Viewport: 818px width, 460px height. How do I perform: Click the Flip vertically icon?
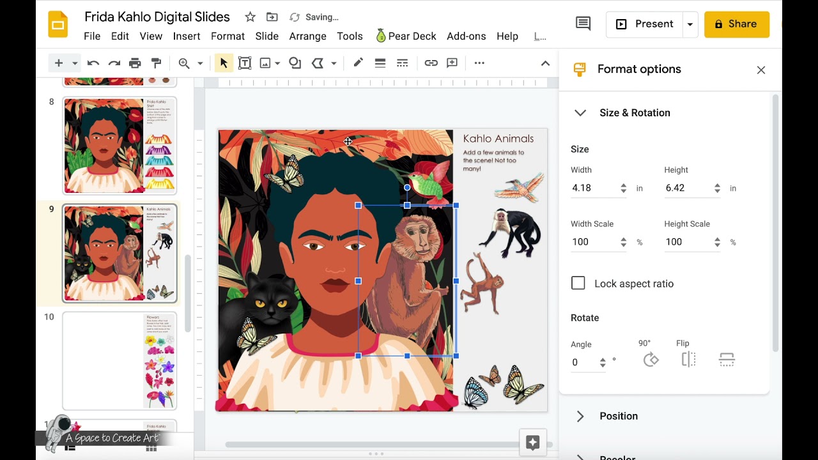point(727,360)
